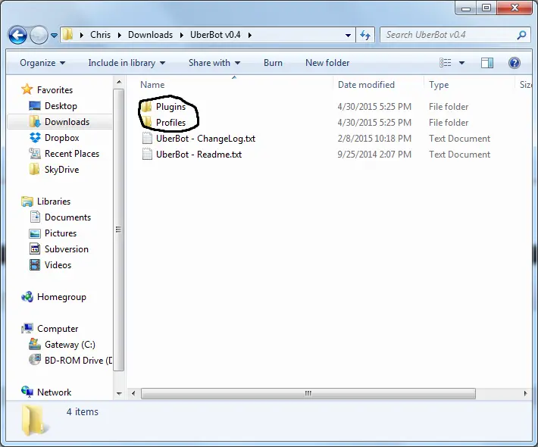Open the Share with menu
Viewport: 538px width, 447px height.
[x=214, y=63]
